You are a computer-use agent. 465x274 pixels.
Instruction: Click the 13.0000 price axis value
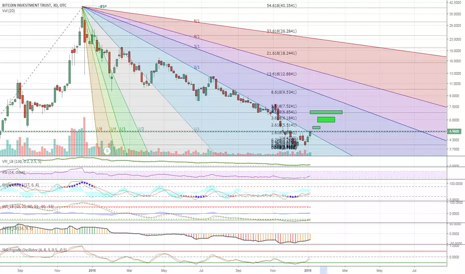[x=455, y=74]
